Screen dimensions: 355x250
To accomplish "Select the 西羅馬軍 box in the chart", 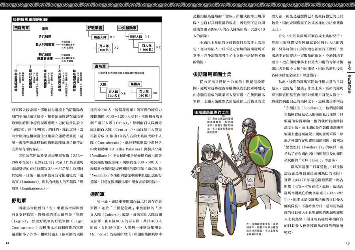I will 22,28.
